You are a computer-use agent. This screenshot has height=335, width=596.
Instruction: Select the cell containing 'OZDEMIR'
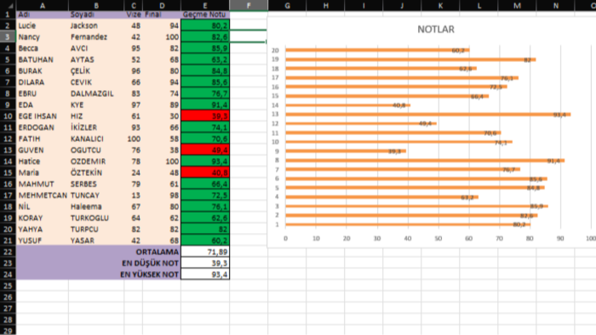pos(96,162)
